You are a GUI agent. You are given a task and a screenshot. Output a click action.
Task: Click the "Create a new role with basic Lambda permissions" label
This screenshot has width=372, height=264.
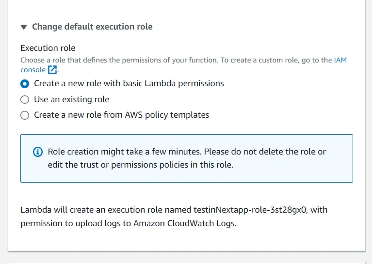(129, 83)
